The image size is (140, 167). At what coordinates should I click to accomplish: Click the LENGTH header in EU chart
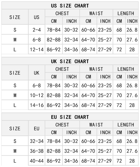pyautogui.click(x=126, y=125)
